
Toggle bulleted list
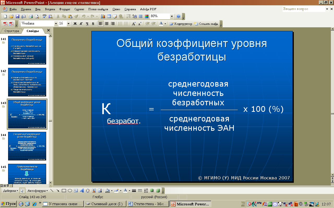tap(126, 24)
